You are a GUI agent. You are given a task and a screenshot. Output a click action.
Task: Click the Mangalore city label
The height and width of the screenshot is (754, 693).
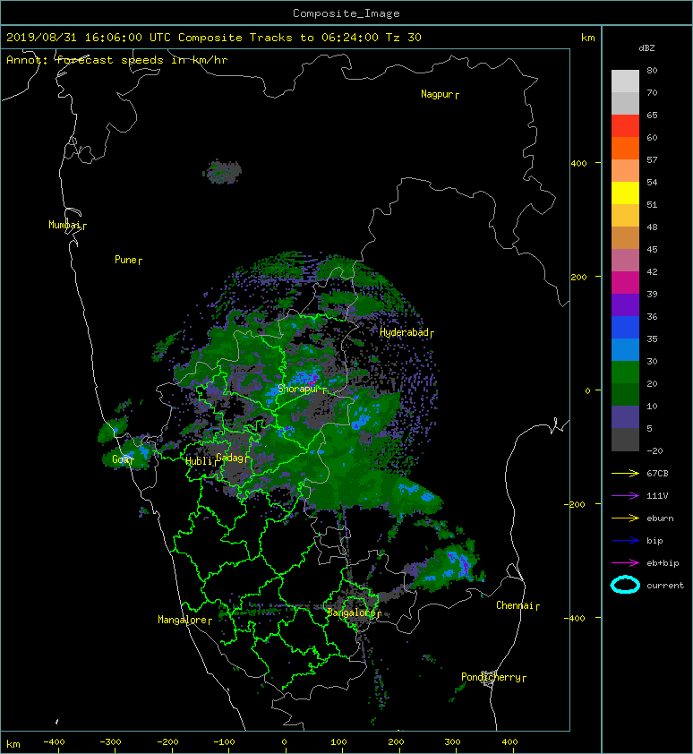(184, 620)
